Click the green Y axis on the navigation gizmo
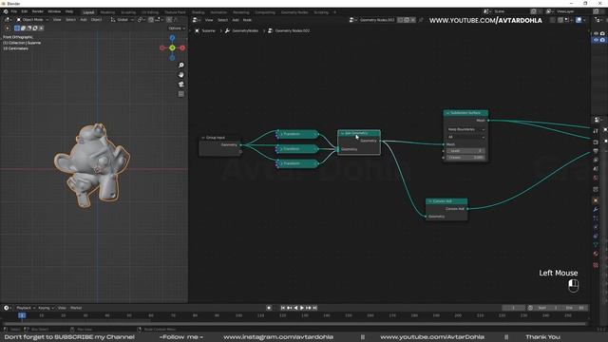 172,47
